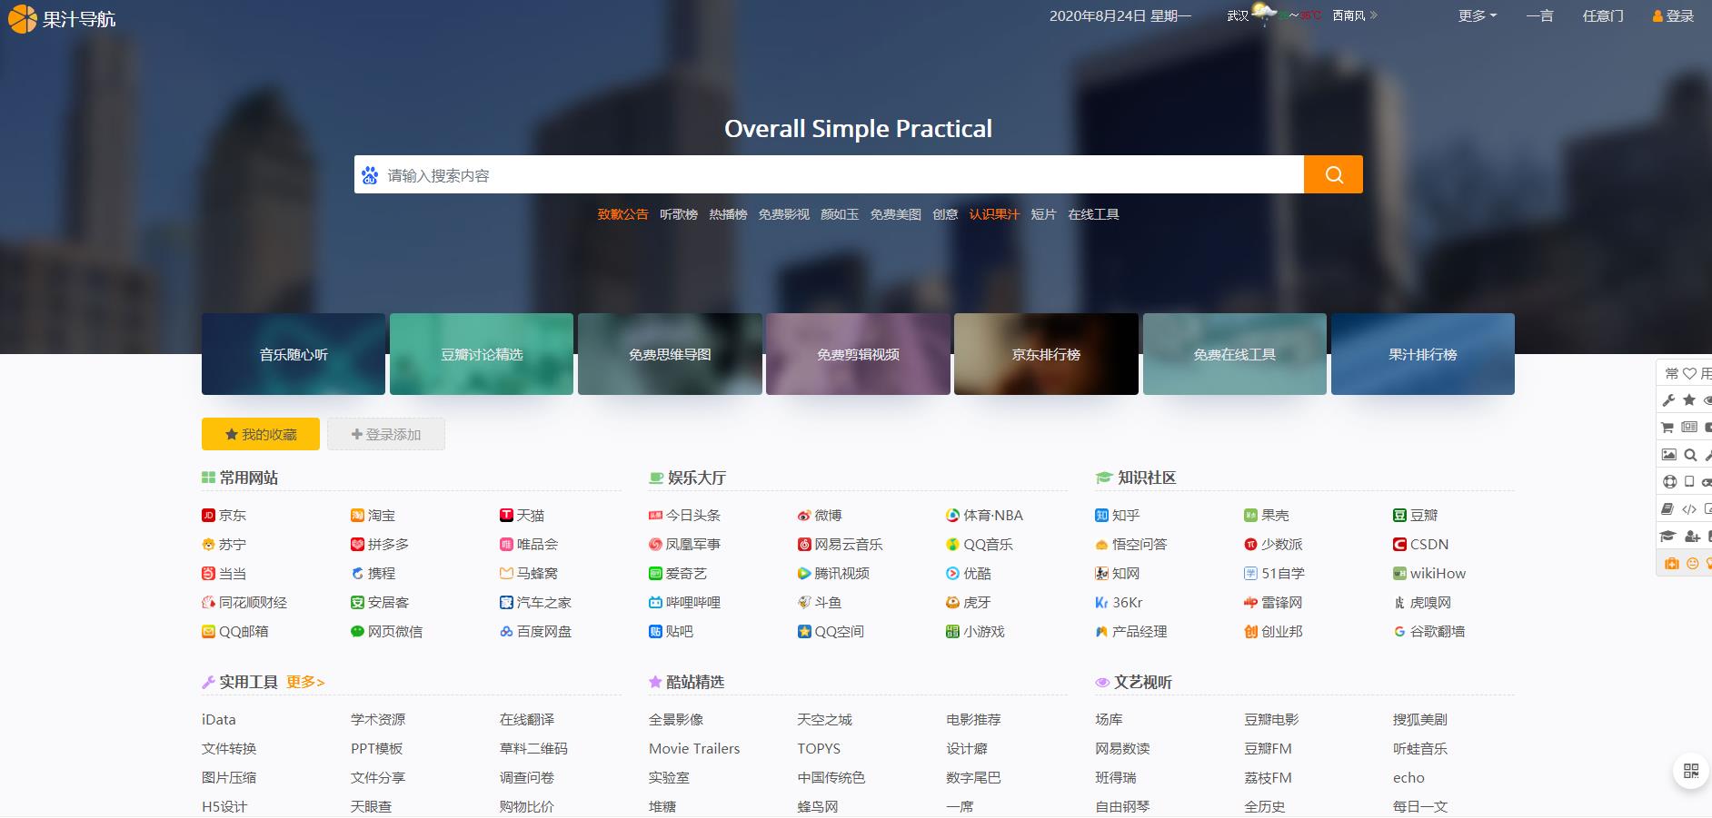1712x818 pixels.
Task: Click the weather cloud icon next to 武汉
Action: [1264, 13]
